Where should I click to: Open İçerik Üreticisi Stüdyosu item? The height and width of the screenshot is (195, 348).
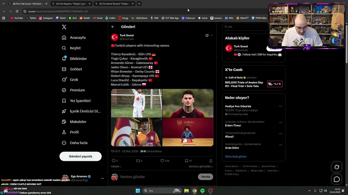coord(81,111)
